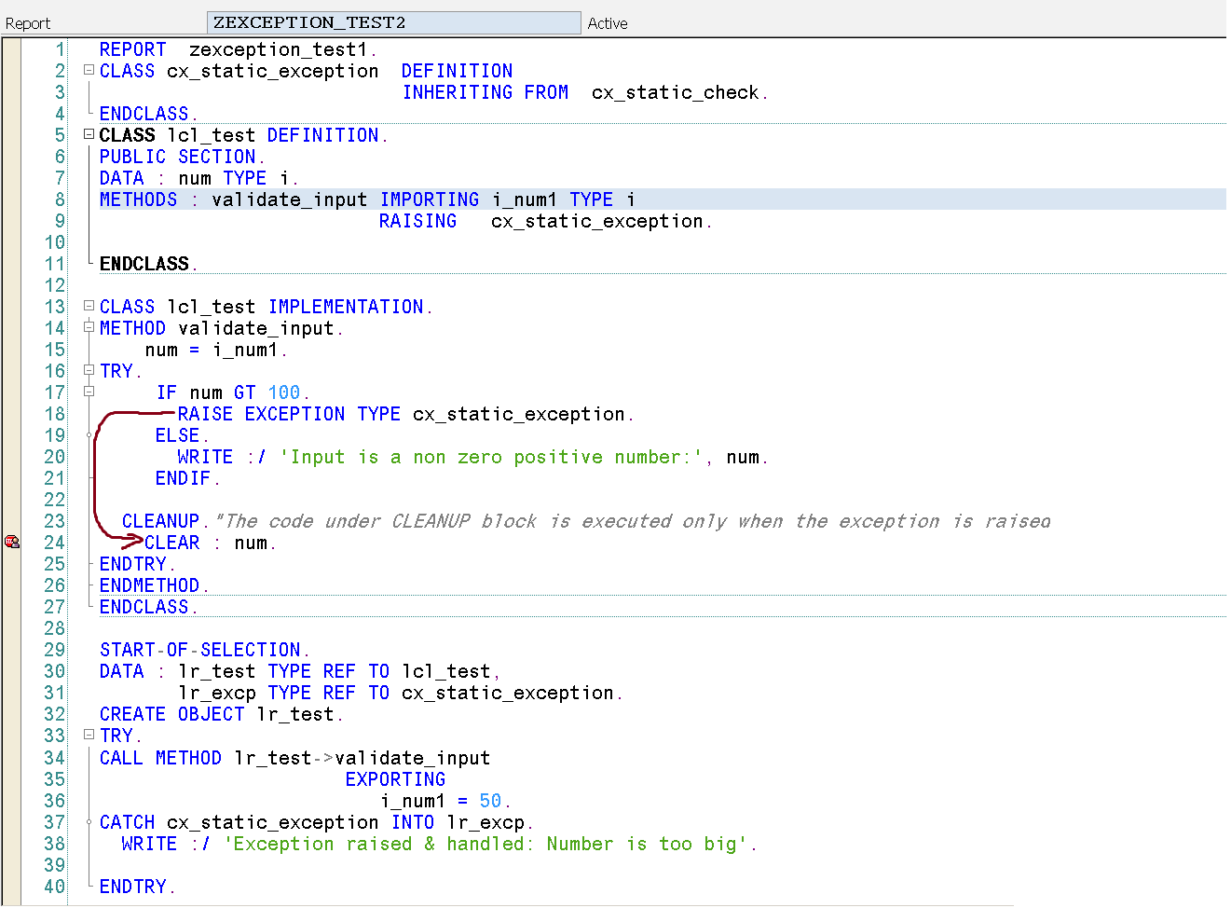
Task: Fold the METHOD validate_input block
Action: (x=89, y=327)
